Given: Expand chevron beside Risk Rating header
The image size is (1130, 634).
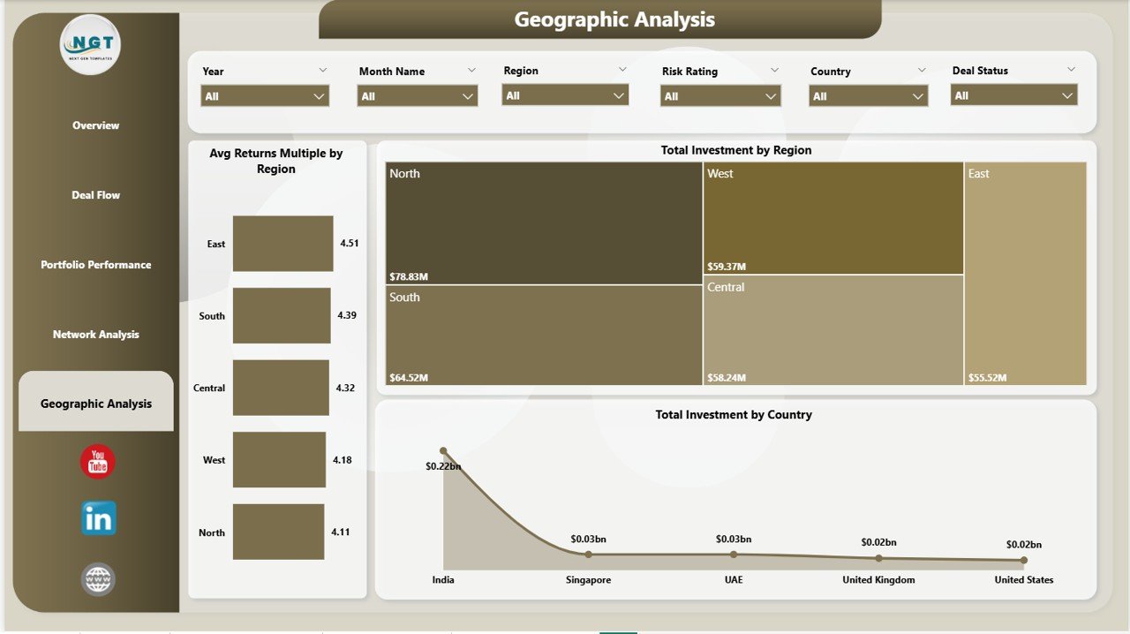Looking at the screenshot, I should pos(774,71).
